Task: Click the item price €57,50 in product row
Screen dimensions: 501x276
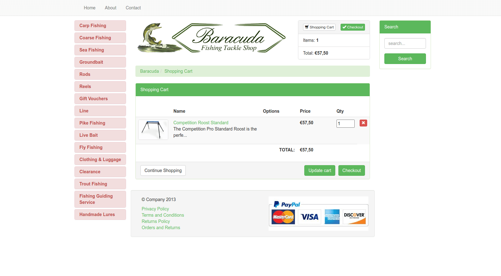Action: click(x=306, y=123)
